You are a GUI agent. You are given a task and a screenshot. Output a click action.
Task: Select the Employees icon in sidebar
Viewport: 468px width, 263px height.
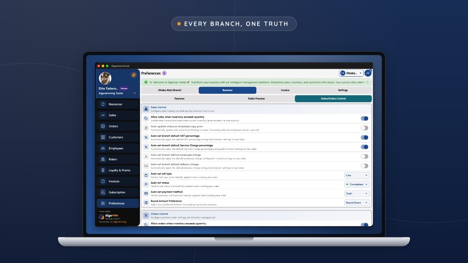[103, 148]
